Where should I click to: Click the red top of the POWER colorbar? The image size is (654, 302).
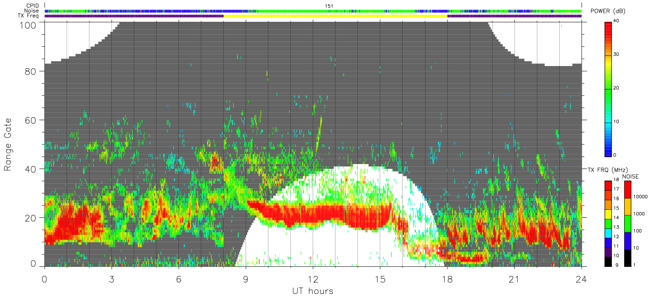[x=608, y=27]
